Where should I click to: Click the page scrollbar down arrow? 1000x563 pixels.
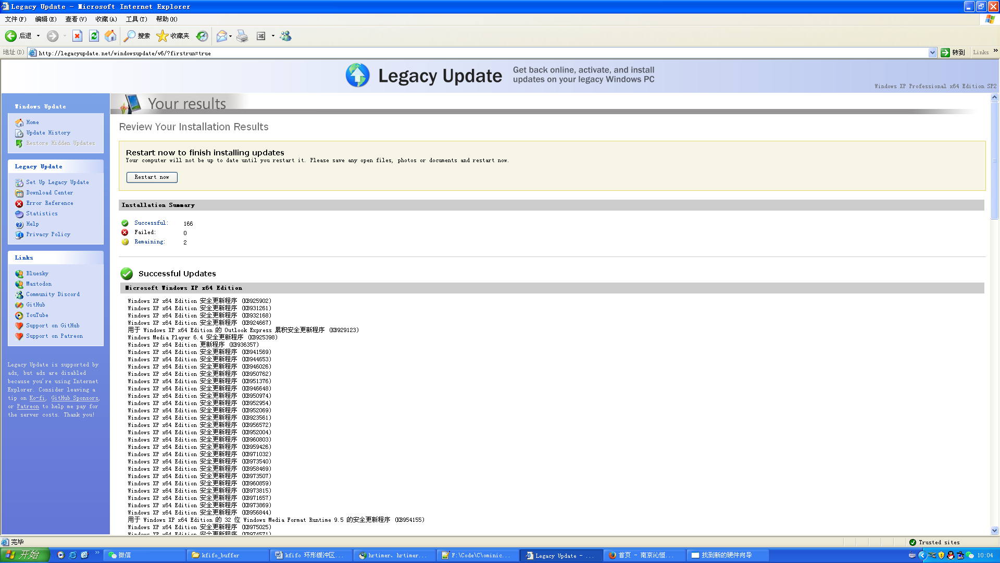pyautogui.click(x=994, y=530)
